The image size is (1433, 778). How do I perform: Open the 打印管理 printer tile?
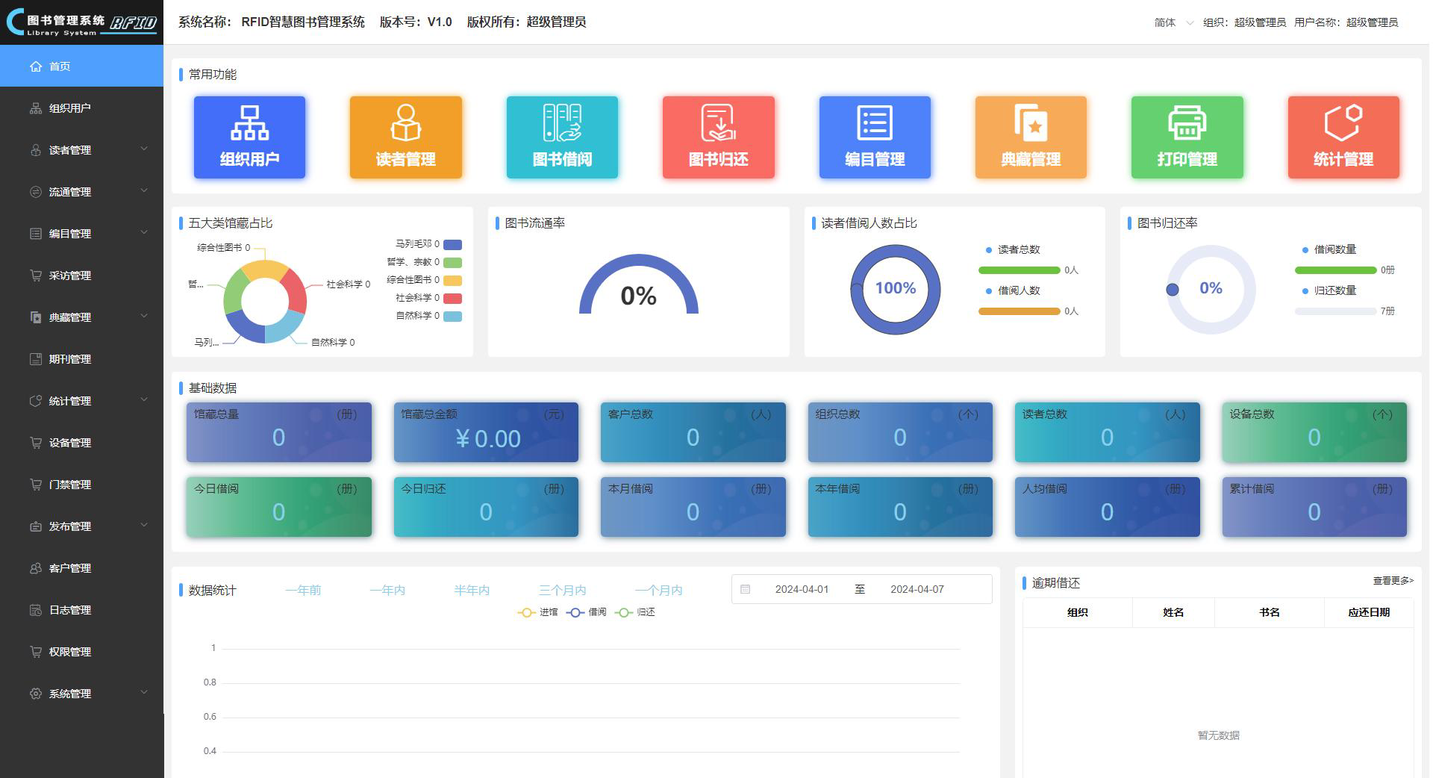click(1187, 137)
